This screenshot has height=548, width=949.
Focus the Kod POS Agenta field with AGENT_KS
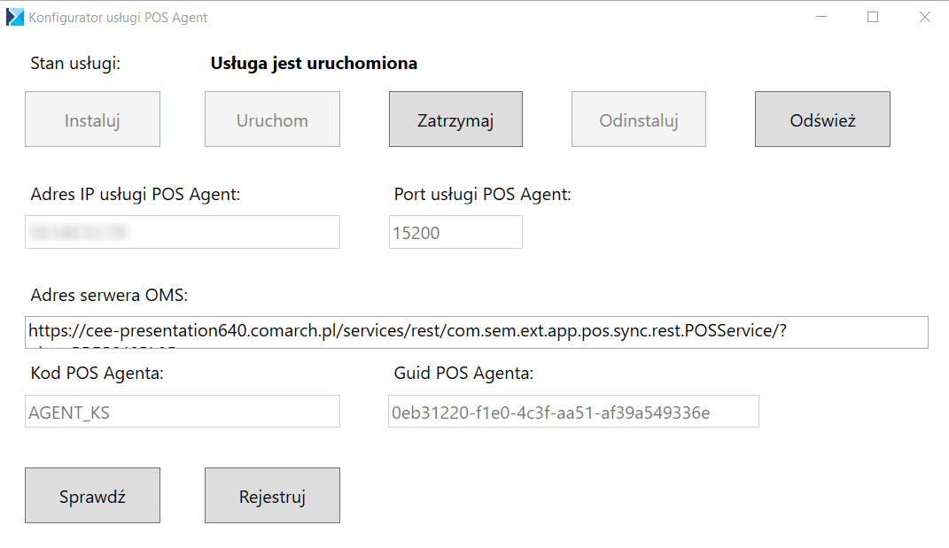[x=183, y=412]
